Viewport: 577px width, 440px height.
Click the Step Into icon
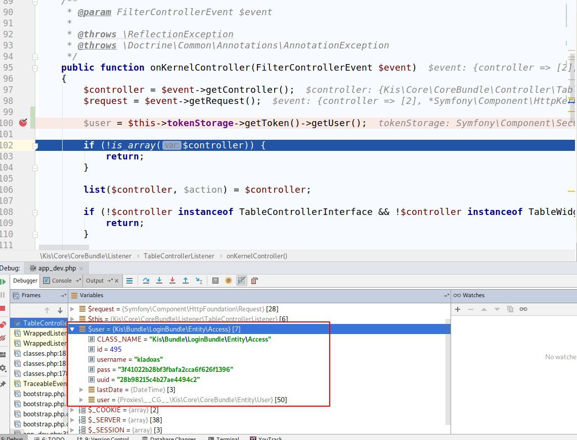[159, 281]
